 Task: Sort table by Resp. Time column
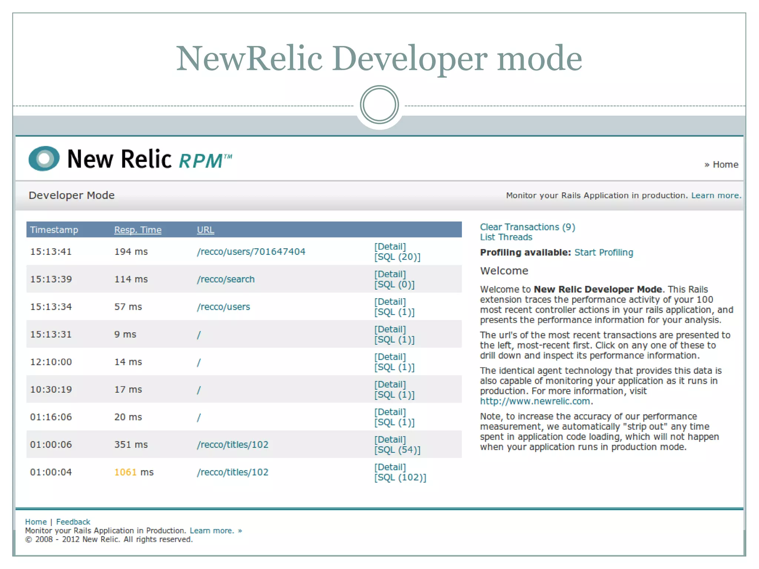(138, 230)
